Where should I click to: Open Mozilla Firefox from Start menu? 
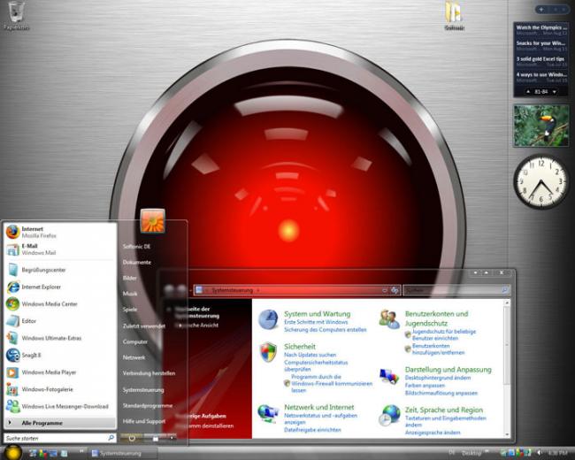(x=60, y=232)
